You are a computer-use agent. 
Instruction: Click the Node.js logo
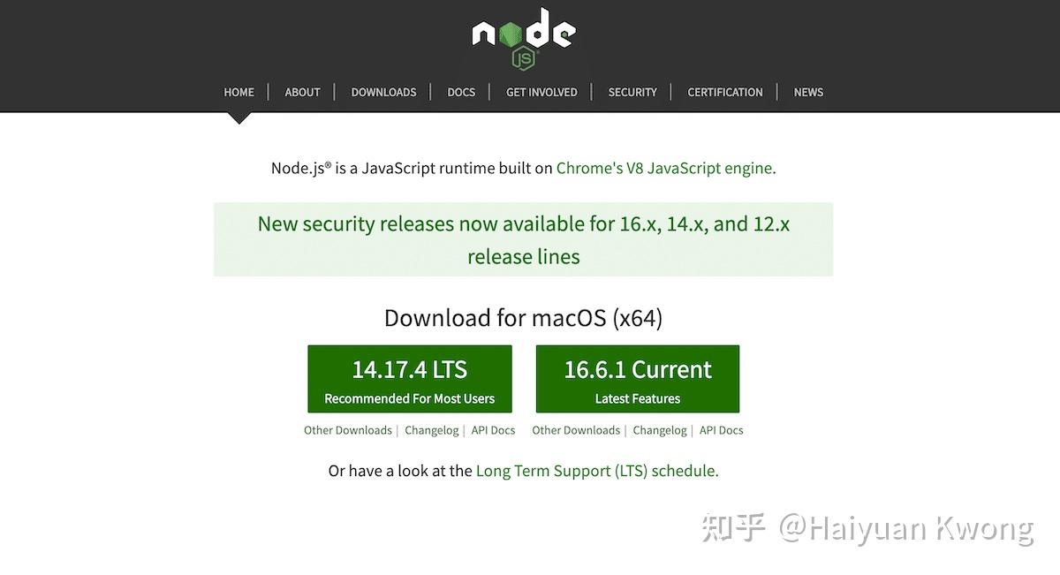tap(524, 37)
